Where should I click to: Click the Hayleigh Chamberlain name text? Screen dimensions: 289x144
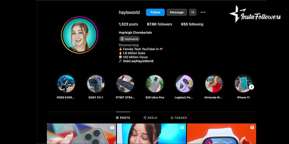pyautogui.click(x=135, y=33)
